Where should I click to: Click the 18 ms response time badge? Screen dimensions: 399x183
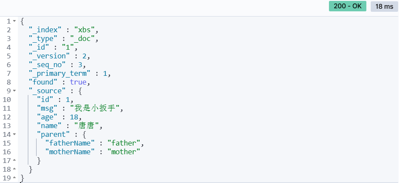(384, 7)
